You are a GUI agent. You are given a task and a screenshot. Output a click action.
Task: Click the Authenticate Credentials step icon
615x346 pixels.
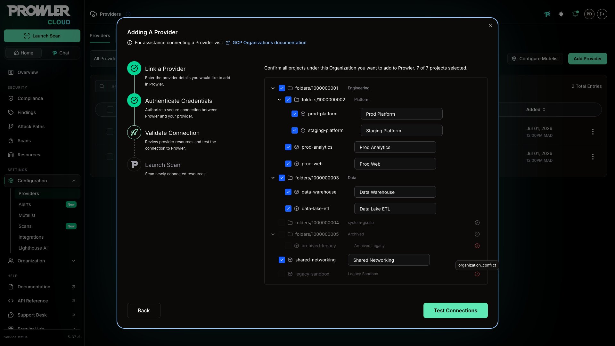coord(134,100)
